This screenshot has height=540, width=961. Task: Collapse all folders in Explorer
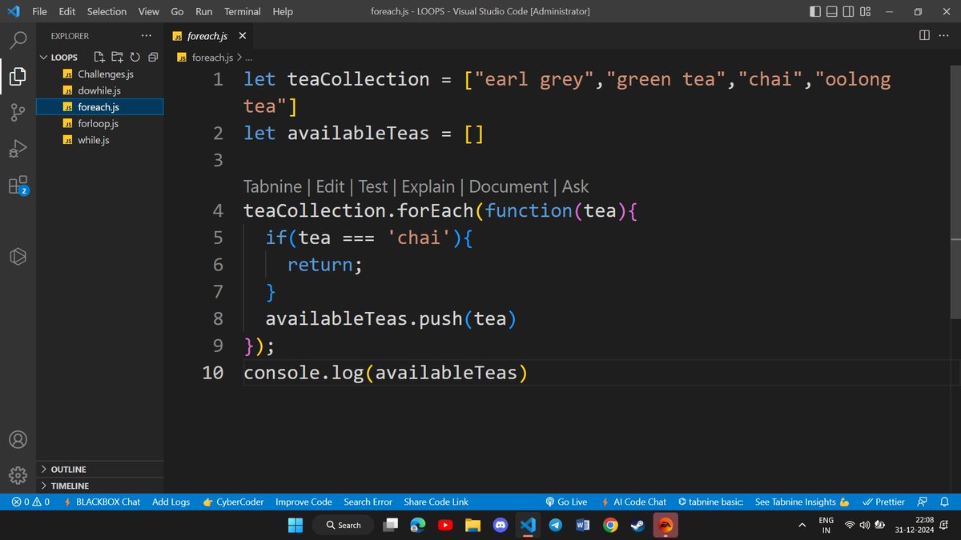152,57
